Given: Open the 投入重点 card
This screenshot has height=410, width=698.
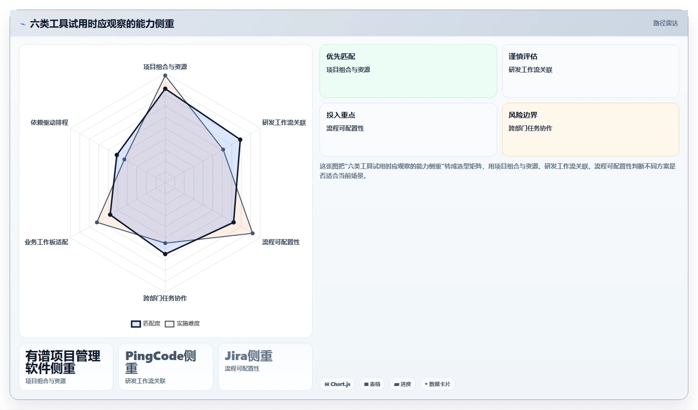Looking at the screenshot, I should (408, 130).
